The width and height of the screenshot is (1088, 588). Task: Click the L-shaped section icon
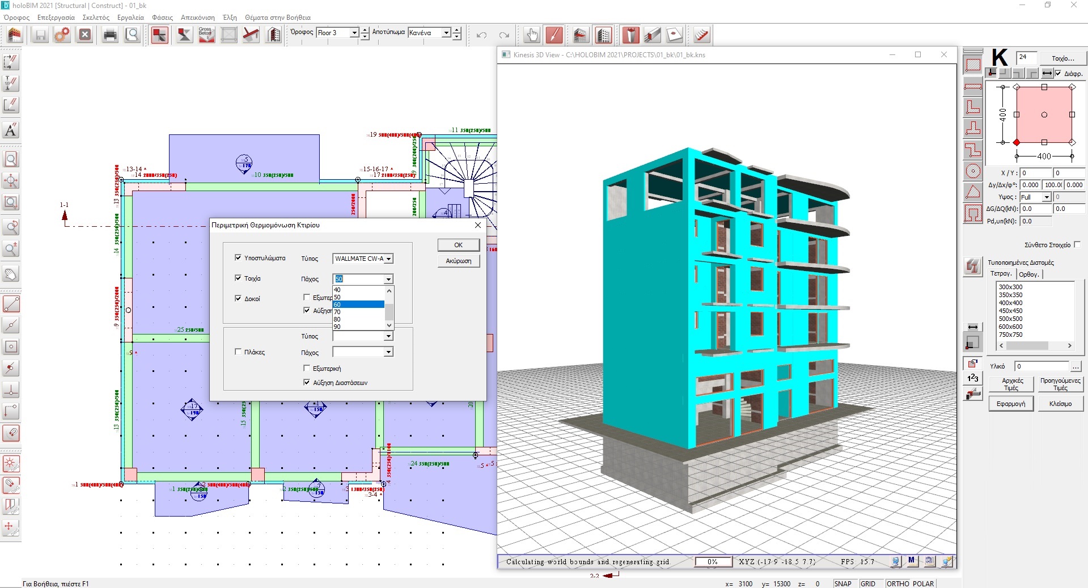pyautogui.click(x=973, y=107)
